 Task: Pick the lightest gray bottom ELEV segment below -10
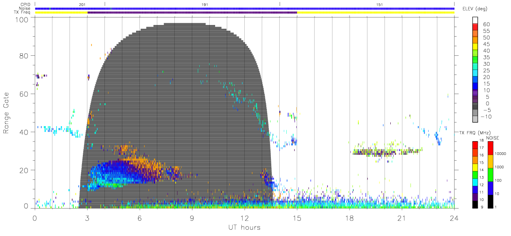pyautogui.click(x=475, y=120)
